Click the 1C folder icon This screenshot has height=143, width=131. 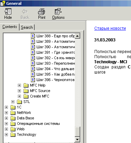click(x=13, y=107)
